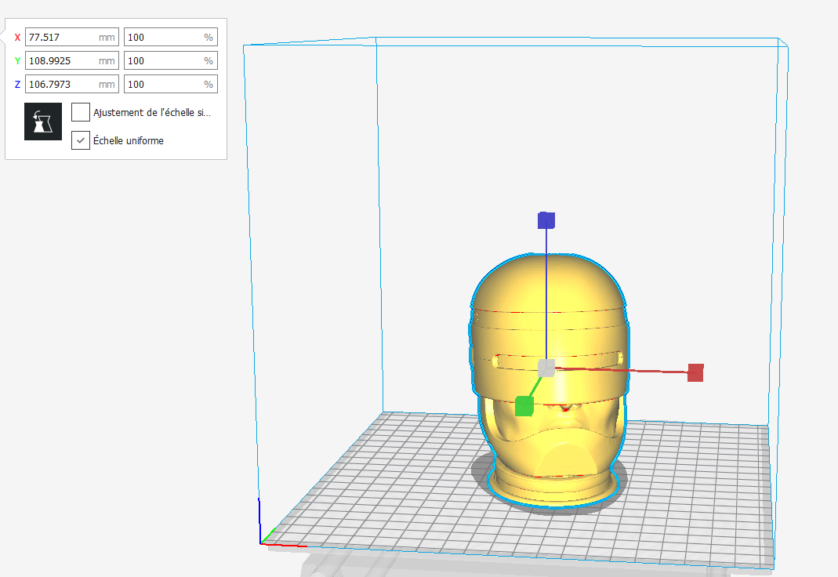Click the blue Z-axis scale handle
838x577 pixels.
pos(546,220)
